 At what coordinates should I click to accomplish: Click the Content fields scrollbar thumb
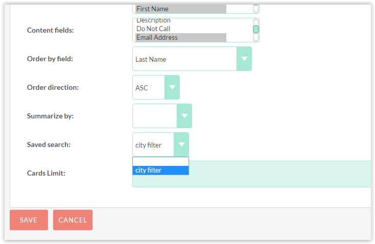pyautogui.click(x=256, y=30)
